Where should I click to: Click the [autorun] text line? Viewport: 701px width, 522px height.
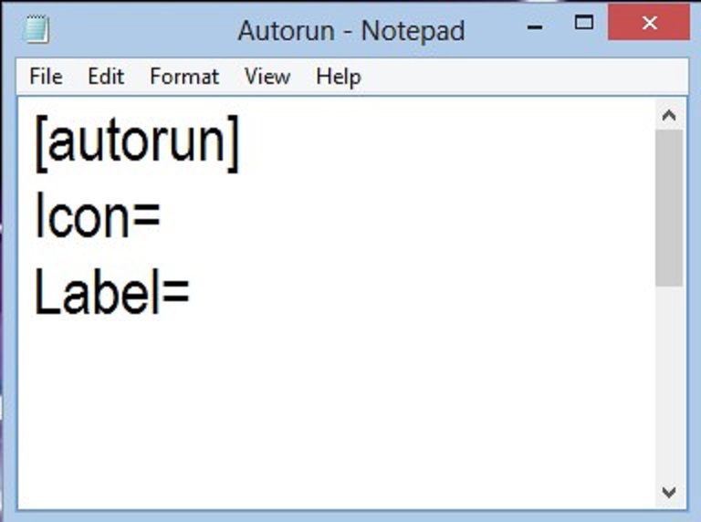click(x=137, y=143)
